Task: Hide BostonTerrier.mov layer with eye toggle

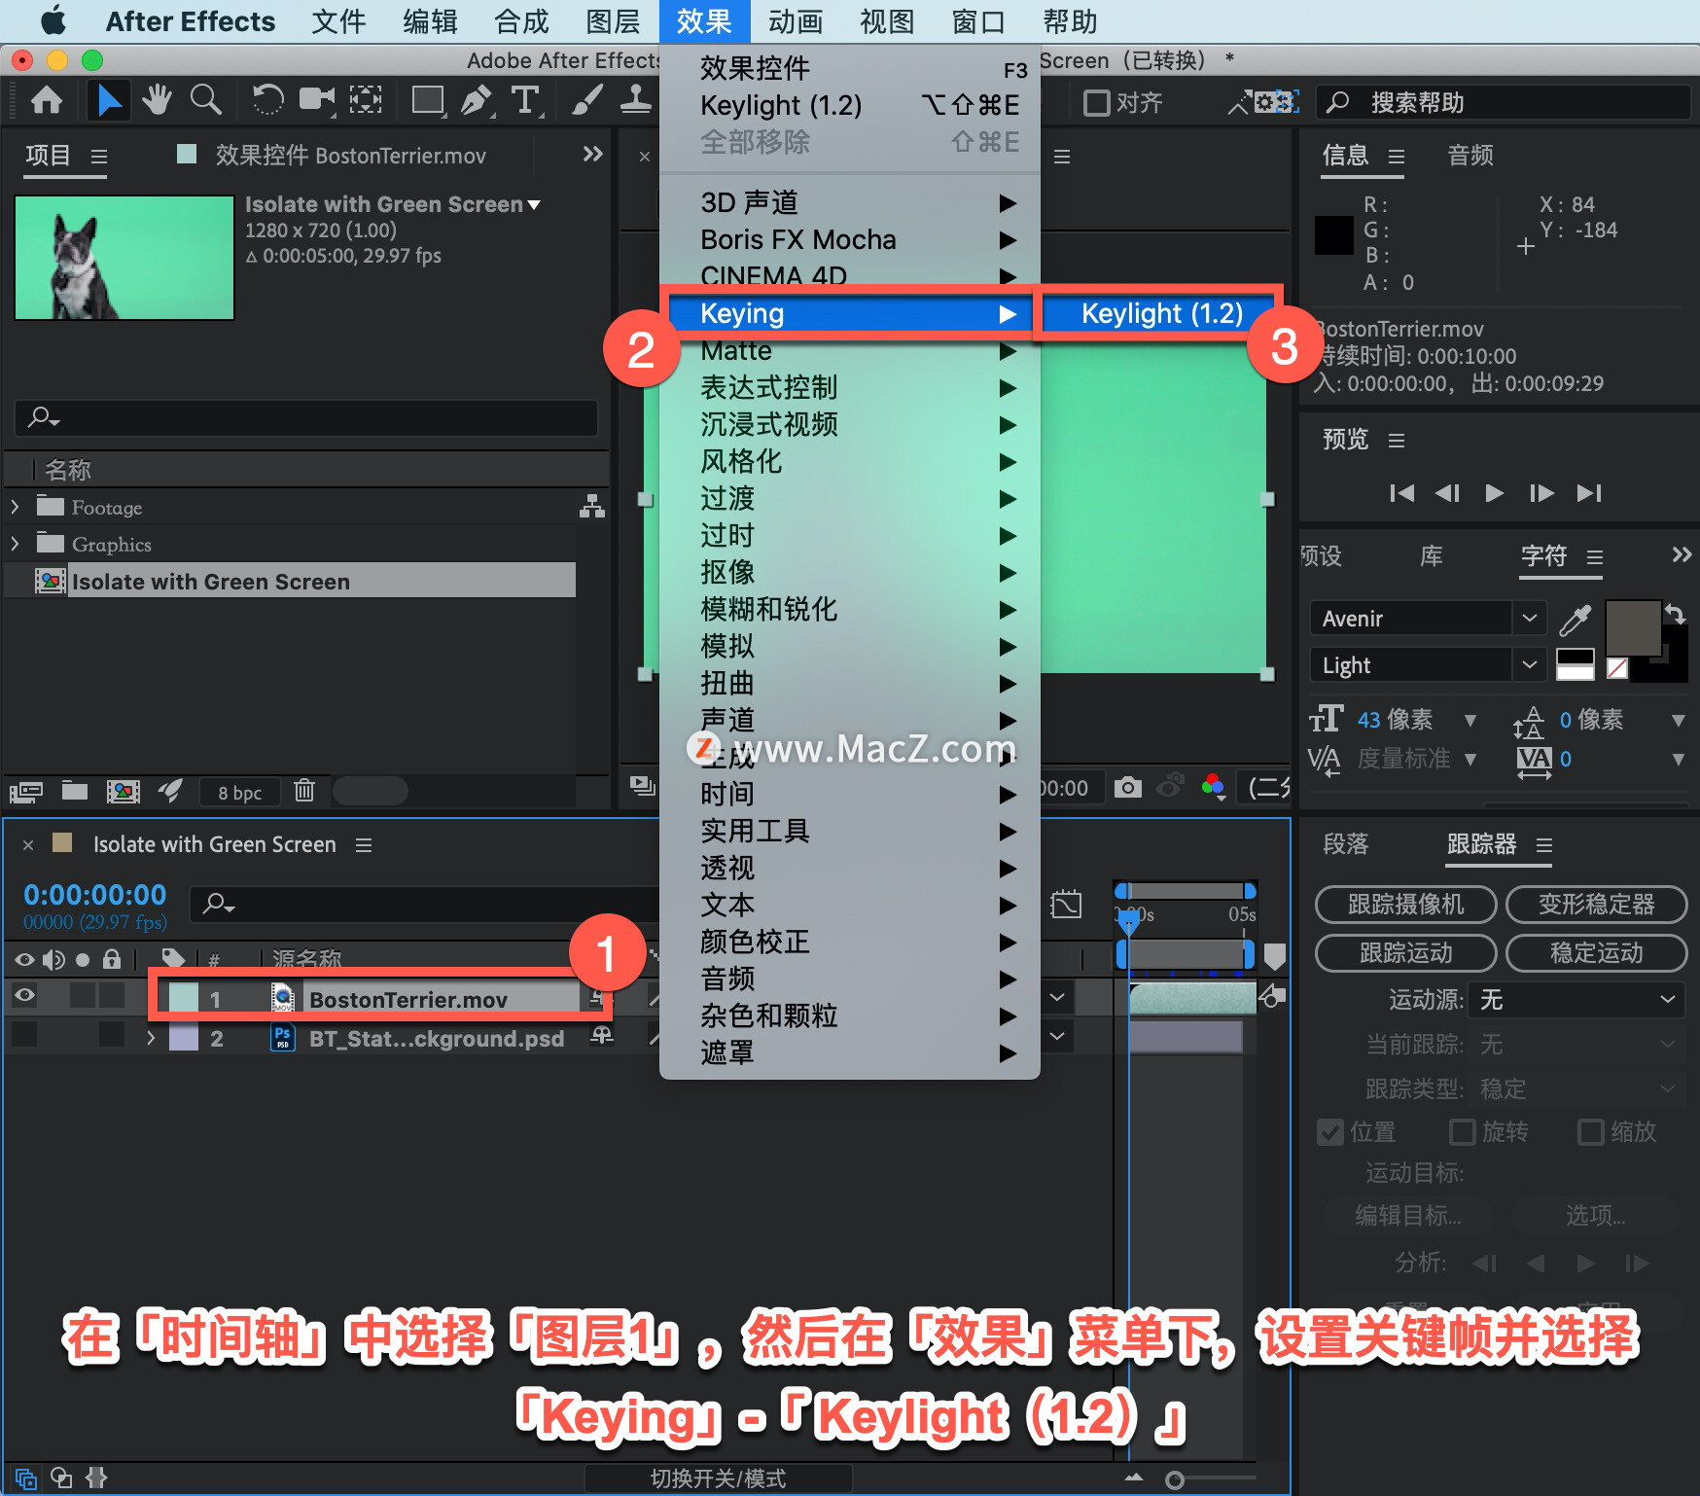Action: click(24, 995)
